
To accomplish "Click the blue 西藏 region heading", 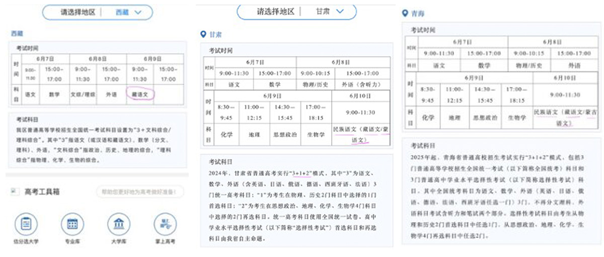I will coord(17,33).
